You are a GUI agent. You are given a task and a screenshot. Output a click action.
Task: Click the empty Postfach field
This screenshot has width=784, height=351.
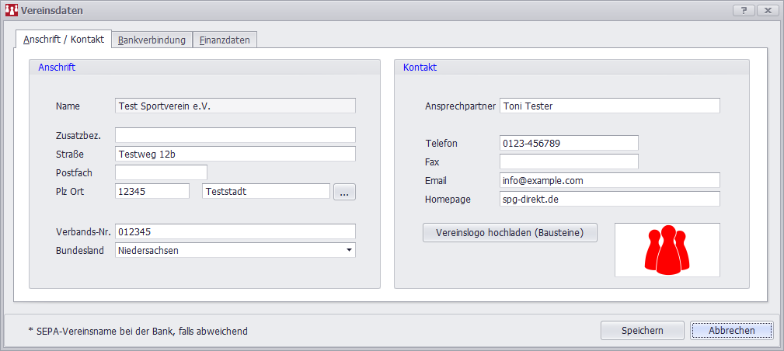point(161,172)
